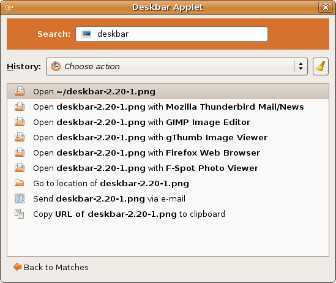Click the clock icon in History combo
Image resolution: width=336 pixels, height=283 pixels.
56,66
